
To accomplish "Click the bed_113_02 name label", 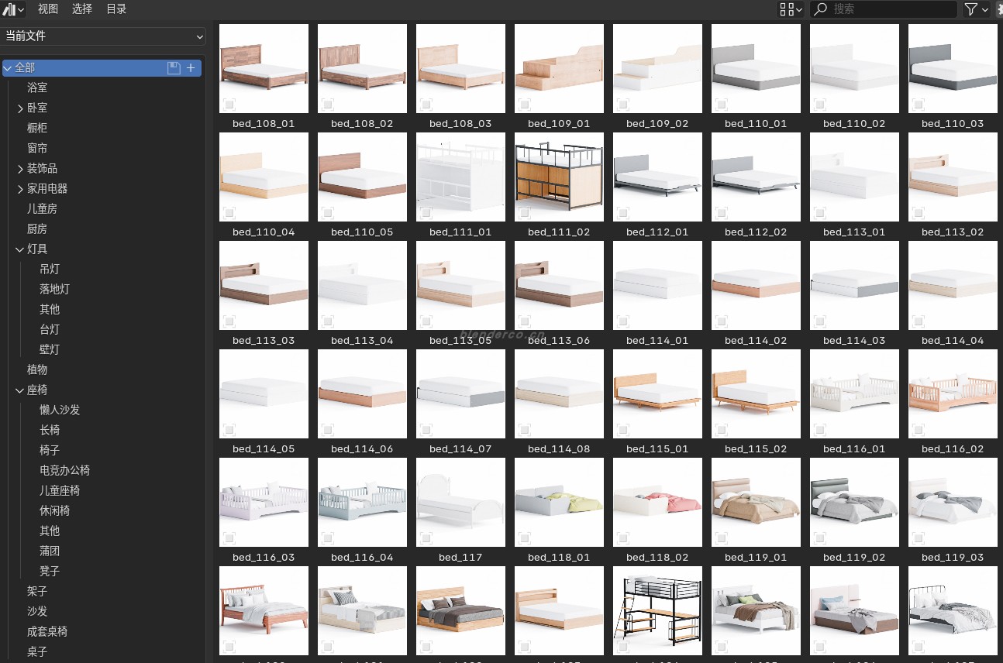I will point(953,232).
